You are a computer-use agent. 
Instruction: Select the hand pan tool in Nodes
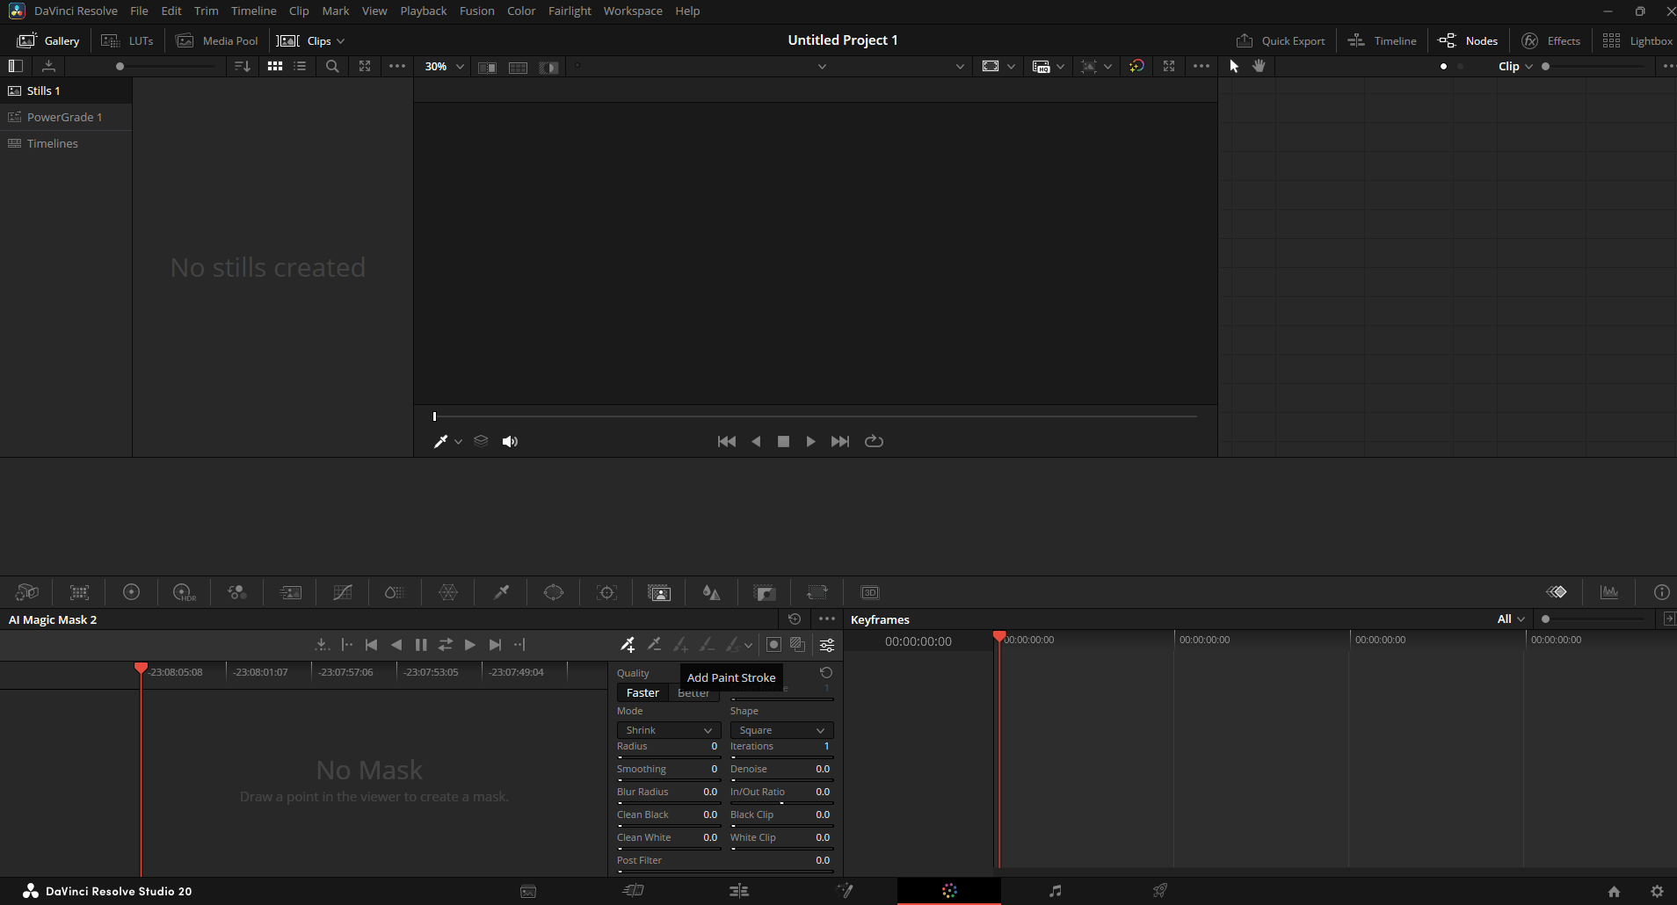pyautogui.click(x=1259, y=66)
